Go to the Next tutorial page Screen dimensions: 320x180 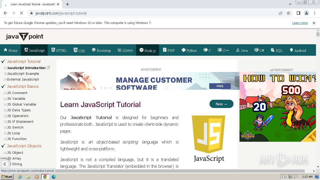(x=221, y=104)
